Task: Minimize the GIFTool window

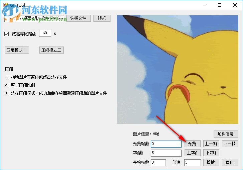Action: (205, 5)
